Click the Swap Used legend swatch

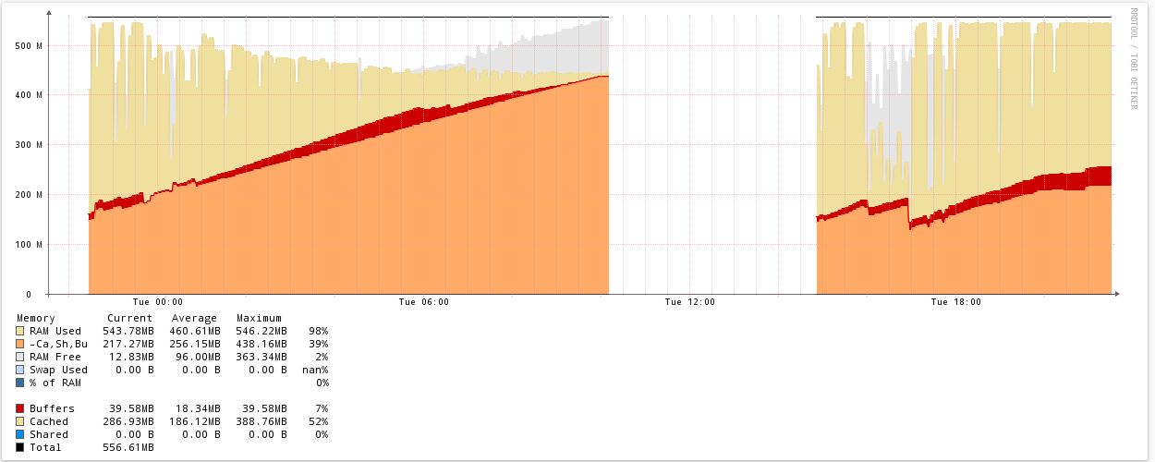click(20, 370)
